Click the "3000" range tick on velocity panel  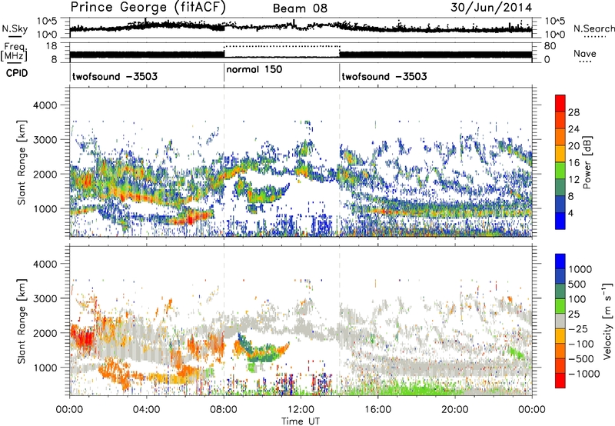point(45,298)
